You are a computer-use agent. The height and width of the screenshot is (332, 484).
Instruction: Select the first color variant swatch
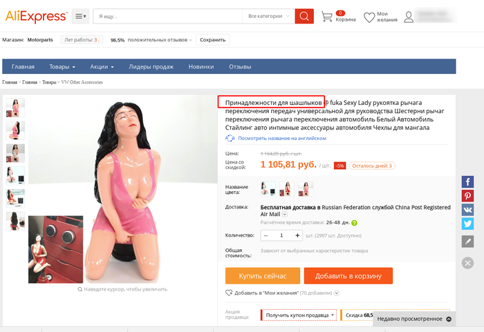[x=268, y=188]
